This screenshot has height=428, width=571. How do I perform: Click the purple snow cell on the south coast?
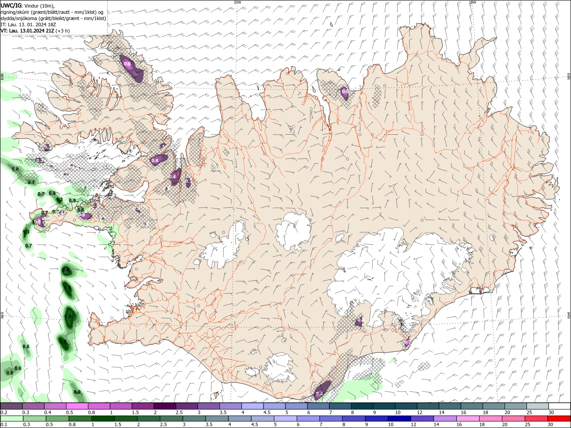(x=322, y=390)
